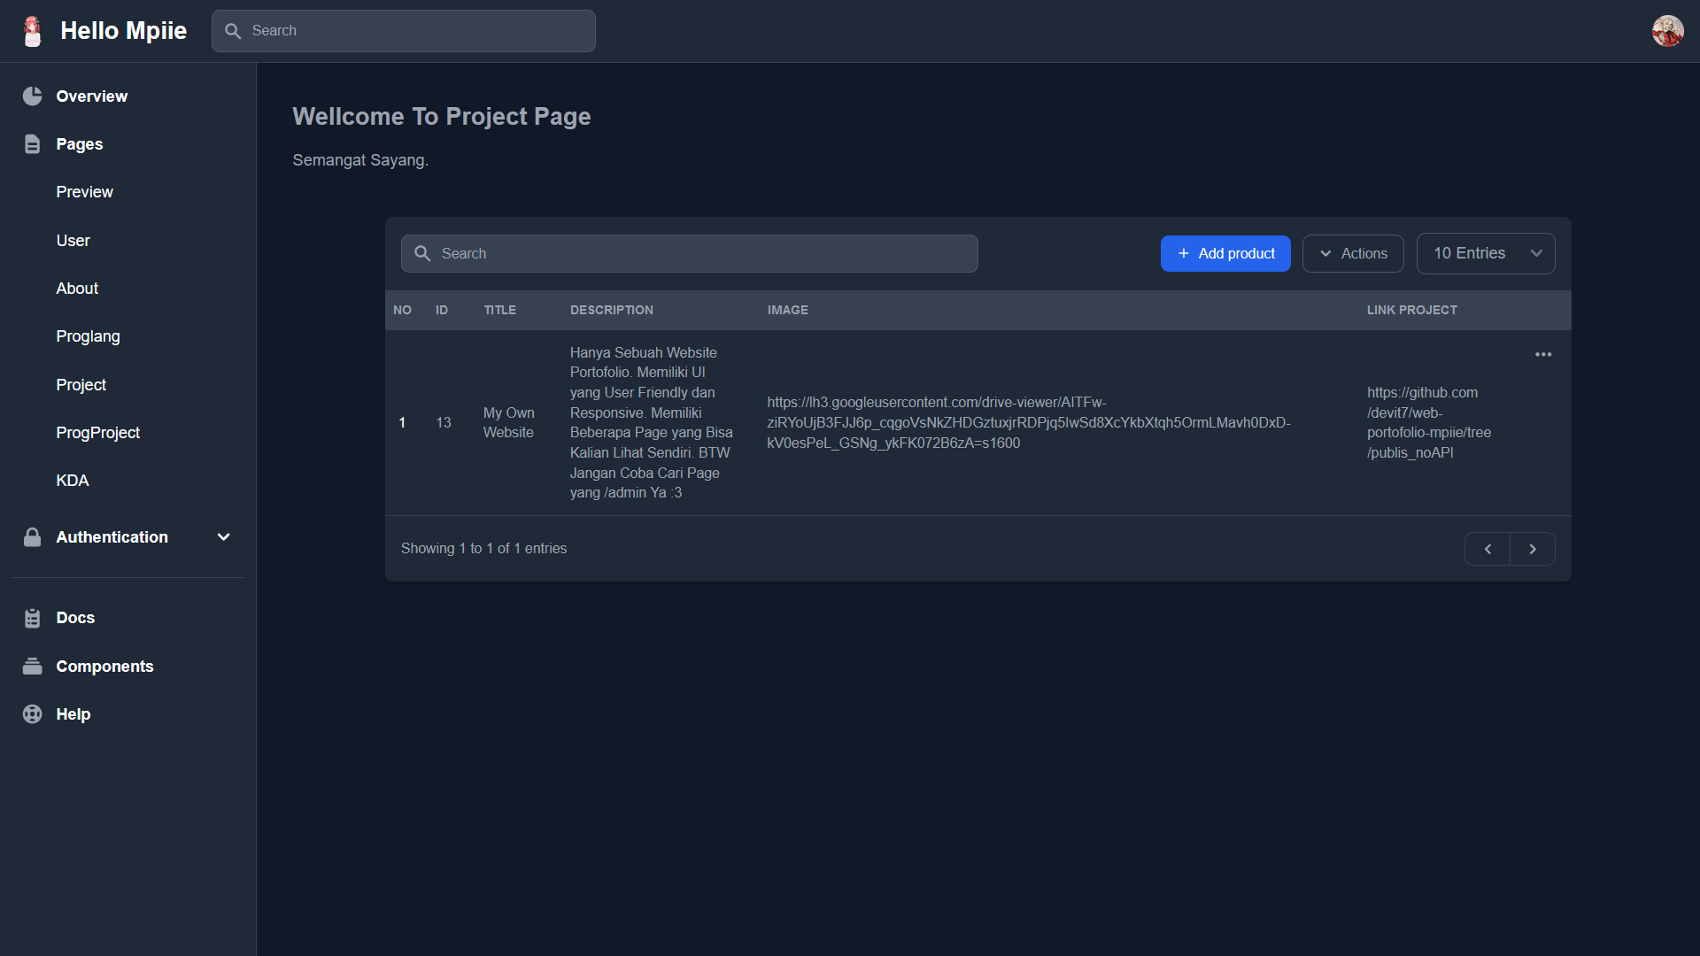Click the Pages document icon

tap(32, 143)
